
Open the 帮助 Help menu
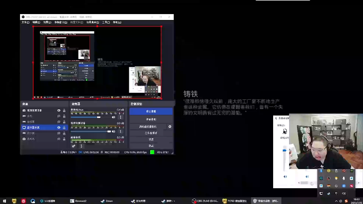[x=117, y=22]
